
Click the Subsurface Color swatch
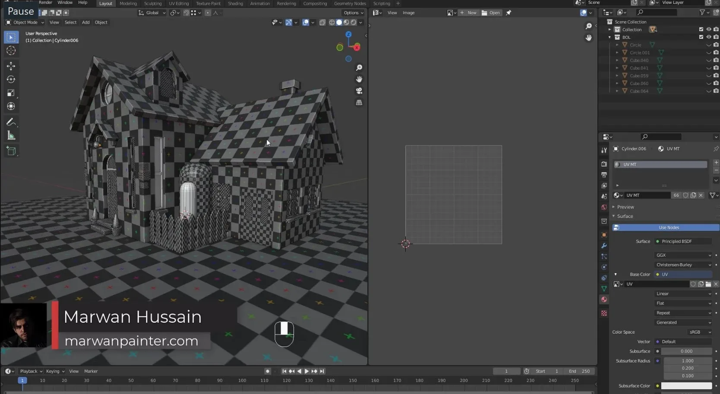686,386
